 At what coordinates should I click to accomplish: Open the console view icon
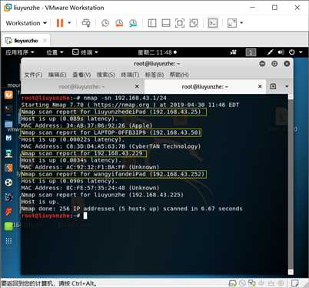point(213,23)
